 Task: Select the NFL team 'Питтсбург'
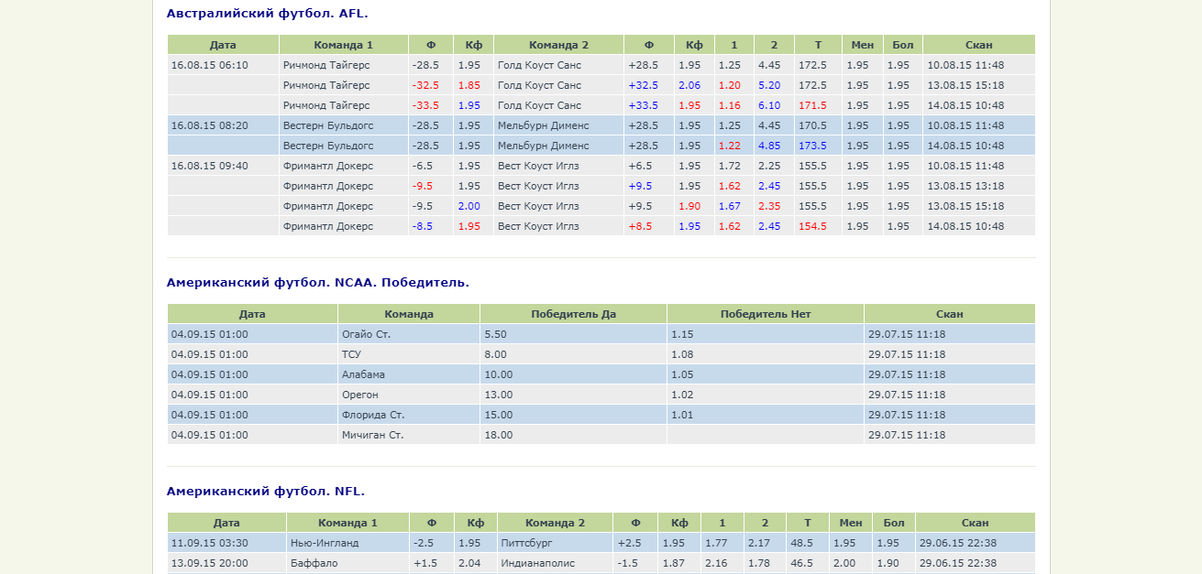tap(527, 543)
